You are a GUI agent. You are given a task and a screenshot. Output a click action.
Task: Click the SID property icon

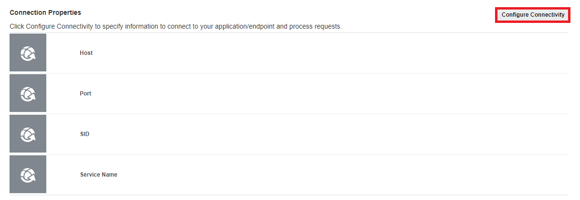coord(28,134)
